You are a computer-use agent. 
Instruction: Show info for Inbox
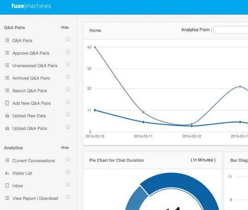click(x=68, y=184)
